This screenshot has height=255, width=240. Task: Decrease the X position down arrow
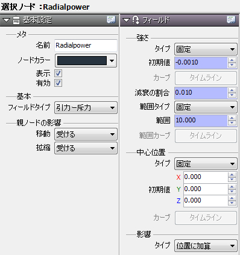pos(232,180)
